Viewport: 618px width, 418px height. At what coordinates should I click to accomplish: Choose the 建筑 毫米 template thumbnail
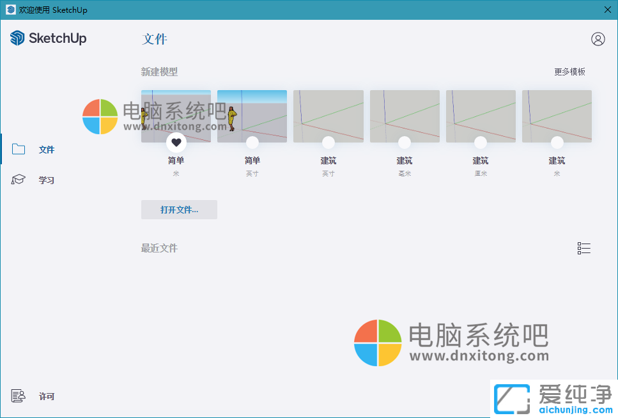(405, 116)
